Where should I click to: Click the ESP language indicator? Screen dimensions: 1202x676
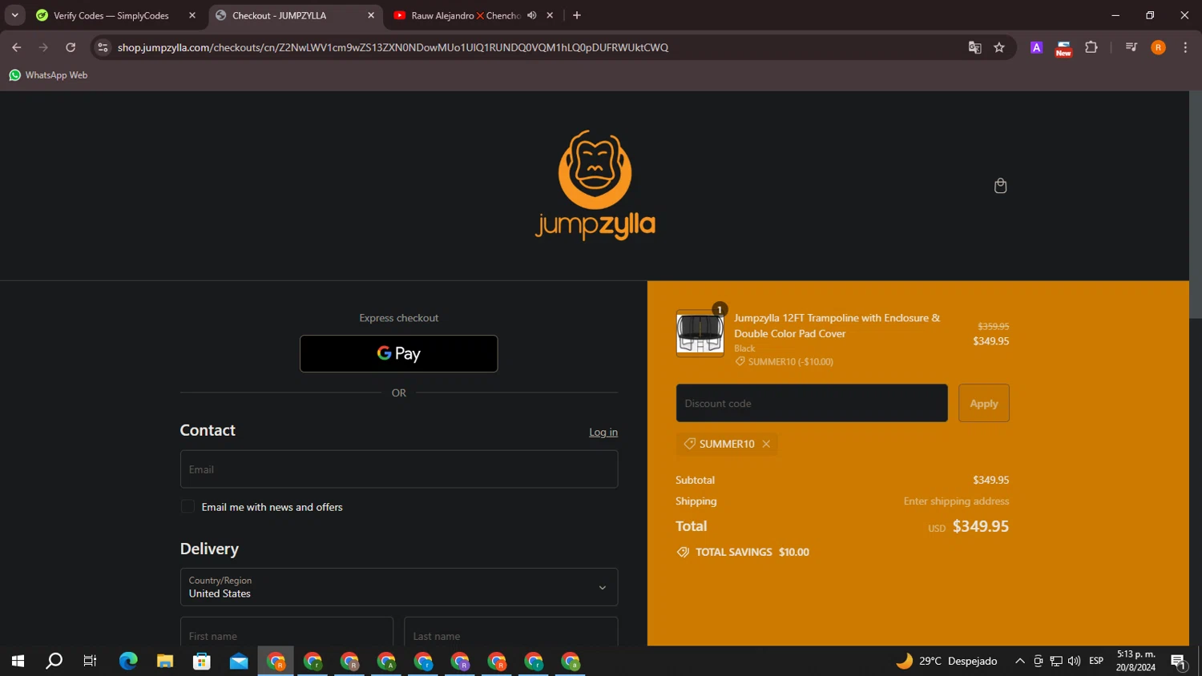pyautogui.click(x=1096, y=661)
